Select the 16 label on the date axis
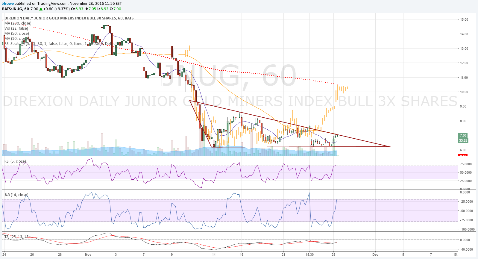478x259 pixels. pos(242,255)
